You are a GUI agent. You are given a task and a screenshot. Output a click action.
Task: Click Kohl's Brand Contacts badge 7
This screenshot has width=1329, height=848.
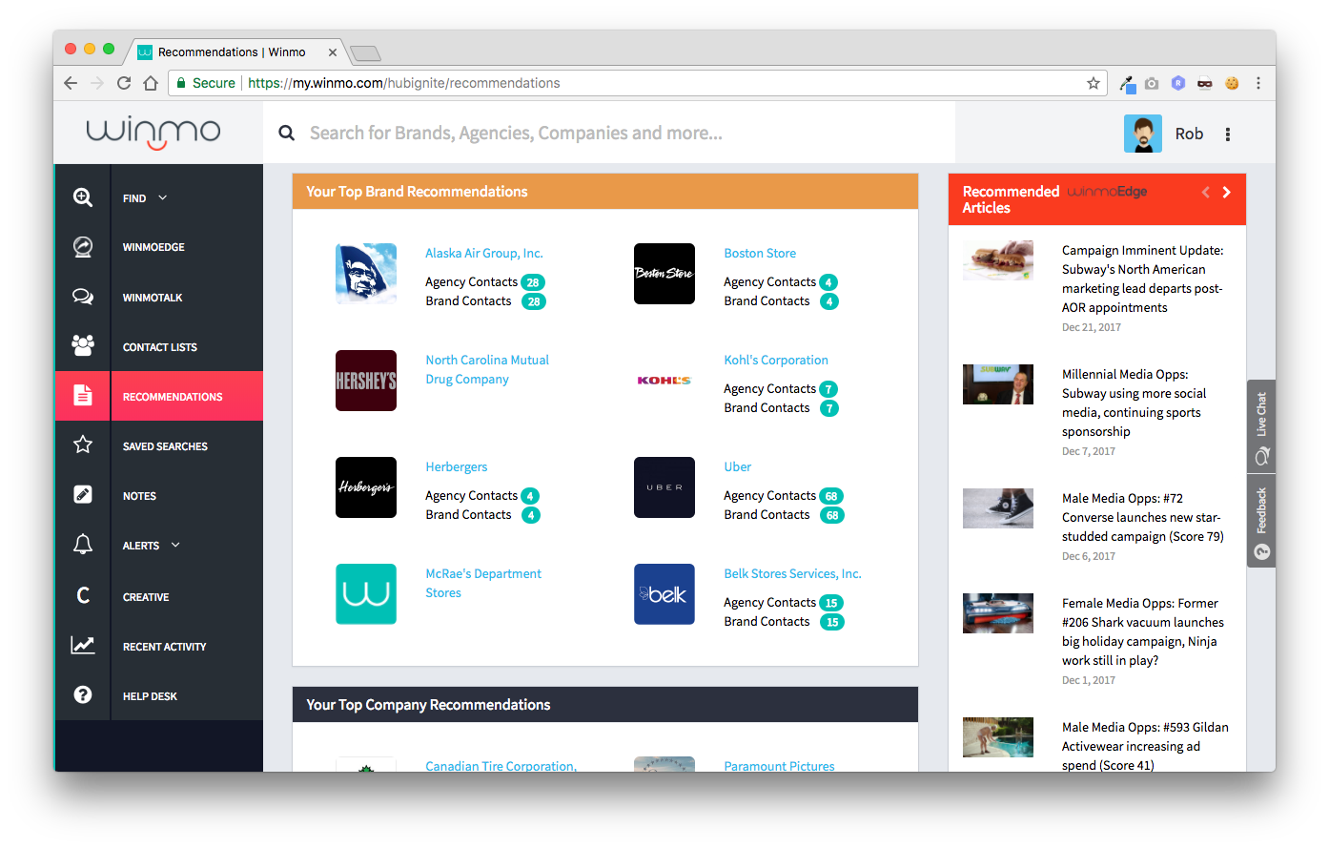click(829, 408)
